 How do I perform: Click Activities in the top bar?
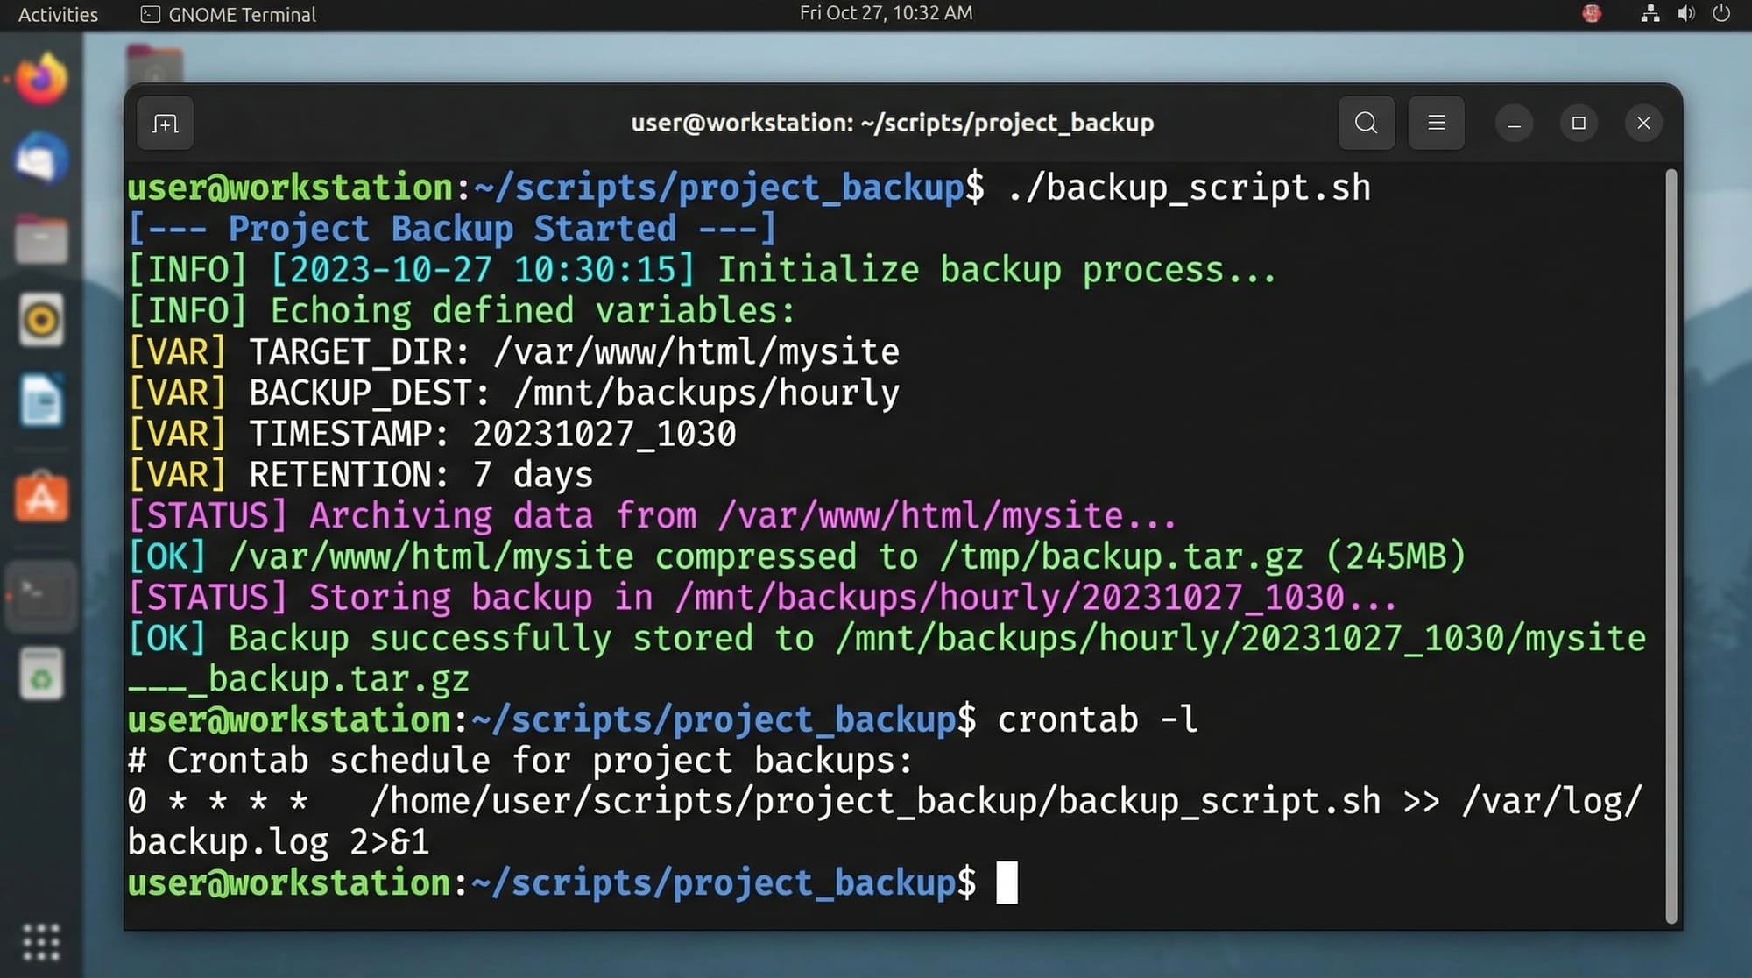click(56, 13)
